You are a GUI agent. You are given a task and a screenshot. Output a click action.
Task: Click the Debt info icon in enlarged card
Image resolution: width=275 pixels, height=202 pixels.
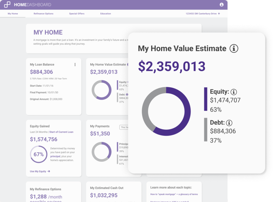(229, 123)
